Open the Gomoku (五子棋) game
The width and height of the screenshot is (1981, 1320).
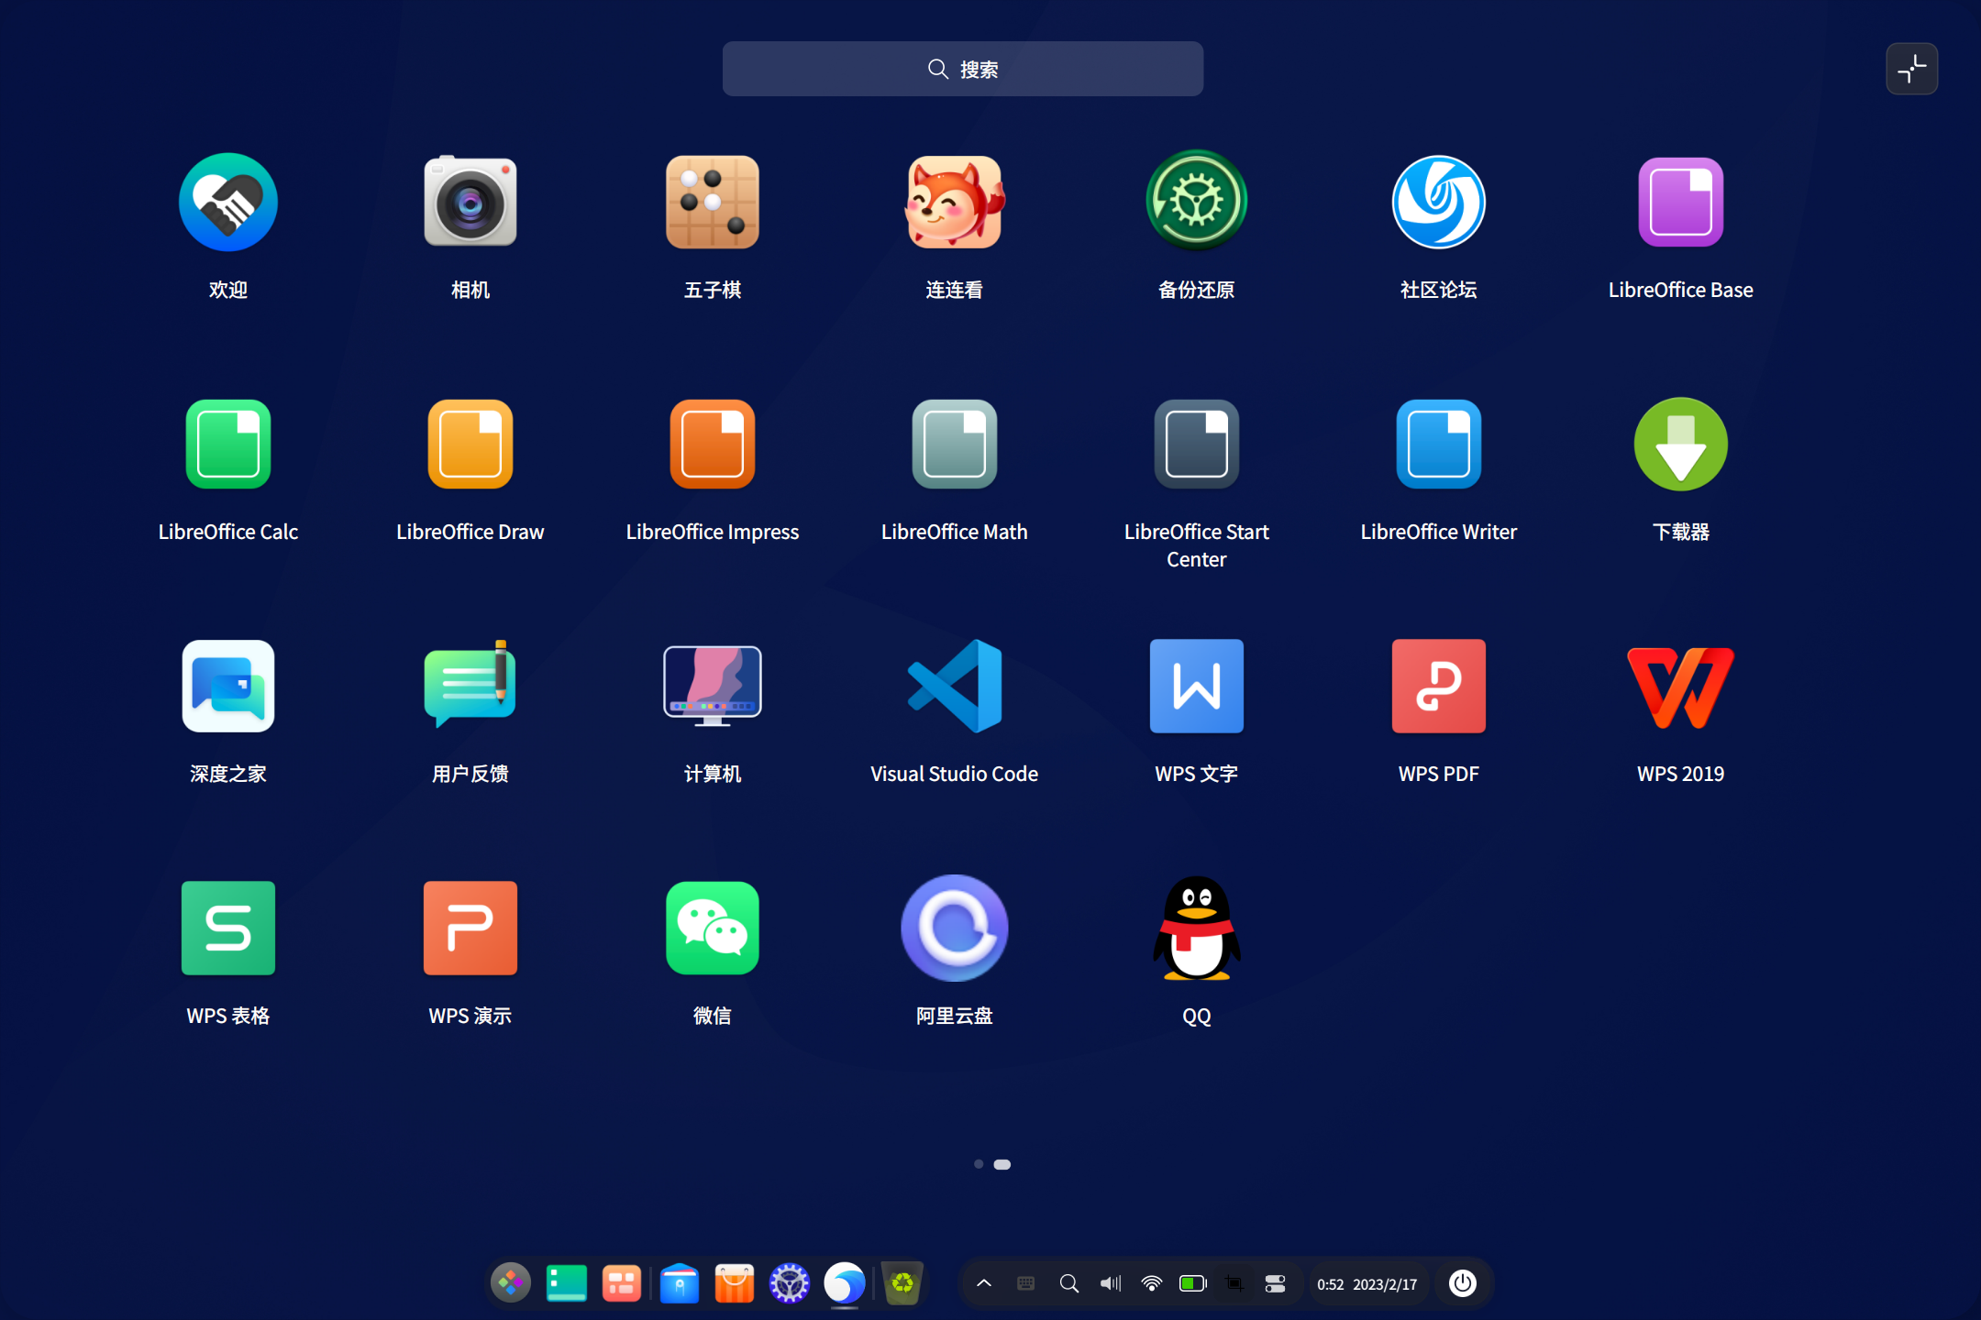712,202
